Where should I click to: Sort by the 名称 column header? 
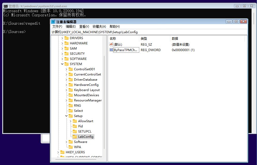point(123,38)
